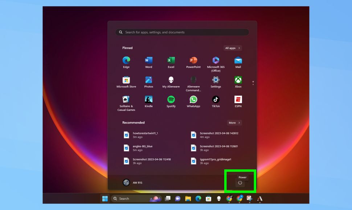Open recommended file lggram17pro_gridimage1
The width and height of the screenshot is (352, 210).
point(211,161)
